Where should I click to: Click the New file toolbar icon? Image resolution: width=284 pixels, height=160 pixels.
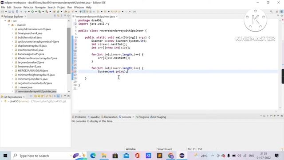(3, 12)
